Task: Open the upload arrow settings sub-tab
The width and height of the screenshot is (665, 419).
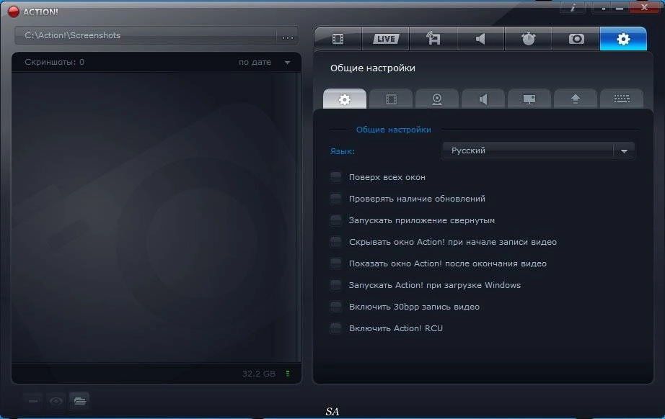Action: point(576,99)
